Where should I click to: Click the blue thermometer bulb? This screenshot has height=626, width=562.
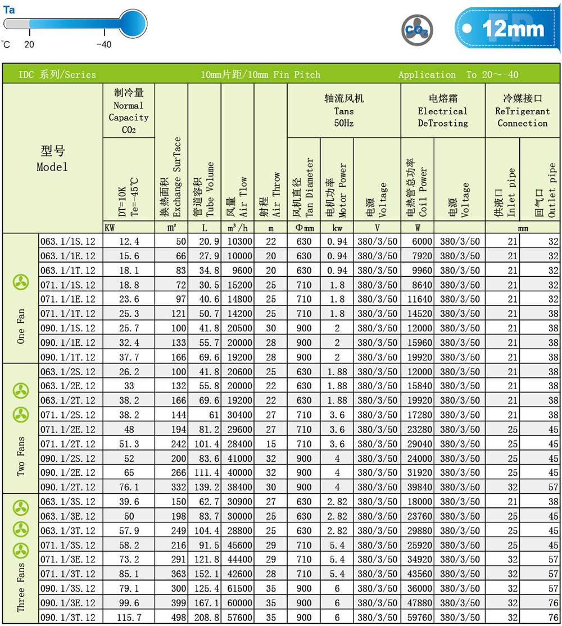click(x=133, y=24)
